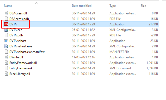Sort files by the Name column header

click(8, 6)
